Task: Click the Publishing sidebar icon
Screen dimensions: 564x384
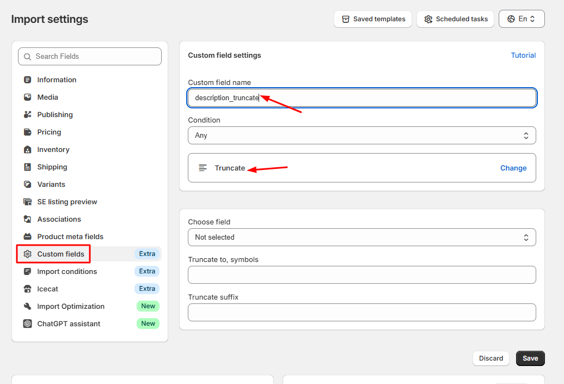Action: tap(27, 114)
